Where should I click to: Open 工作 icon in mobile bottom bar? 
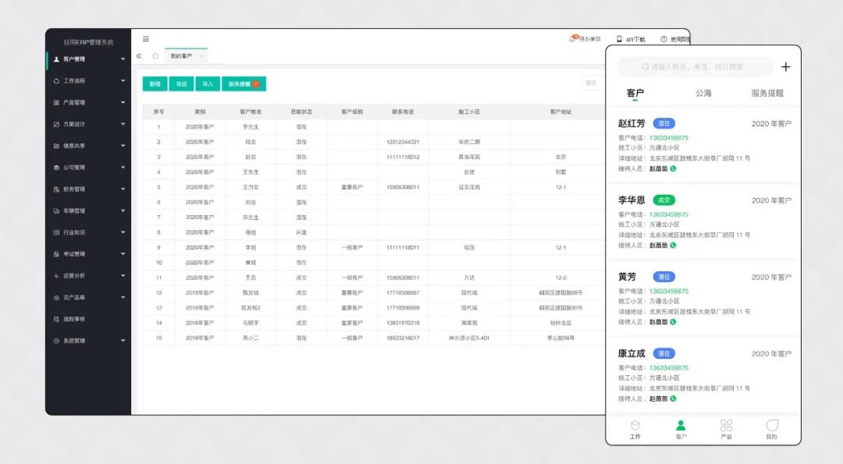(635, 427)
